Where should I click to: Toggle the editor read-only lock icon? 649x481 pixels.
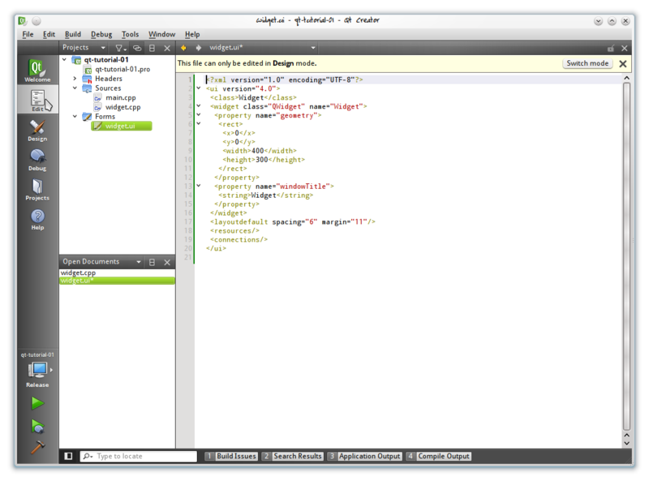click(x=611, y=48)
